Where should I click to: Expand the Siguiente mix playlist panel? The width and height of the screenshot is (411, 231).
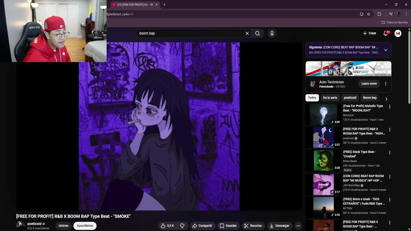(x=386, y=50)
